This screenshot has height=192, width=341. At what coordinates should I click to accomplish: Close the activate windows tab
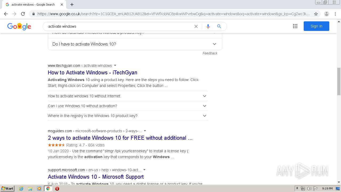62,5
